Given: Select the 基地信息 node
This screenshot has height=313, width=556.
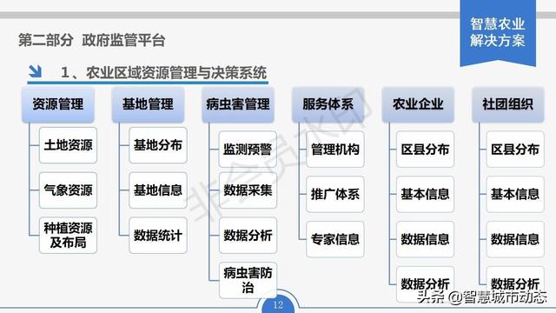Looking at the screenshot, I should [x=158, y=190].
